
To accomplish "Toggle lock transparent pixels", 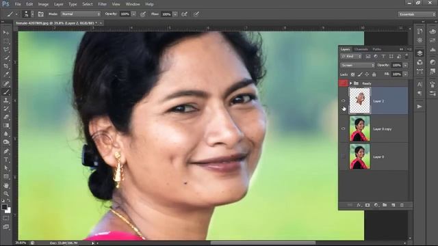I will click(x=353, y=74).
